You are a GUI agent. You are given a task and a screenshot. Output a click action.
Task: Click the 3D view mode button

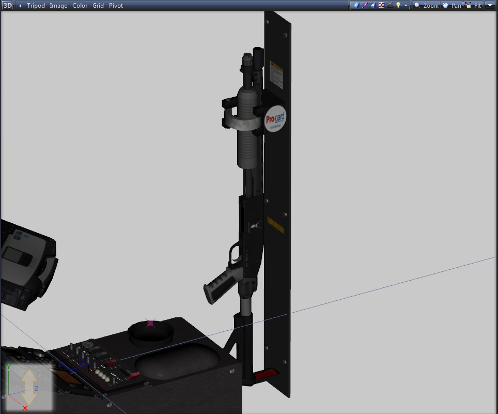point(8,6)
